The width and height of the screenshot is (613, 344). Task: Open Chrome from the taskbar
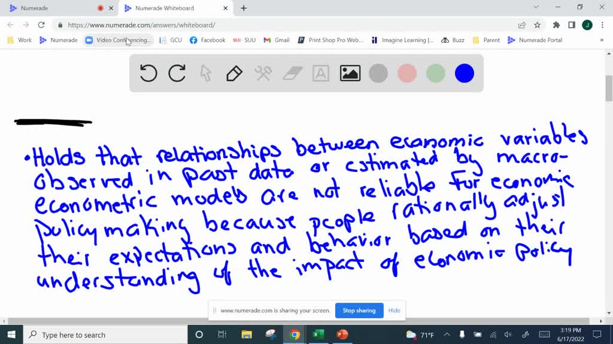point(295,334)
